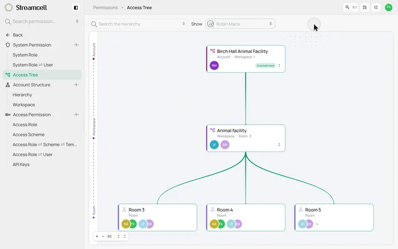398x249 pixels.
Task: Click the RM avatar on Birch Hall card
Action: click(x=214, y=65)
